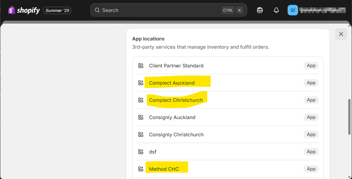Click the App badge for Client Partner Standard
This screenshot has width=352, height=179.
[311, 66]
